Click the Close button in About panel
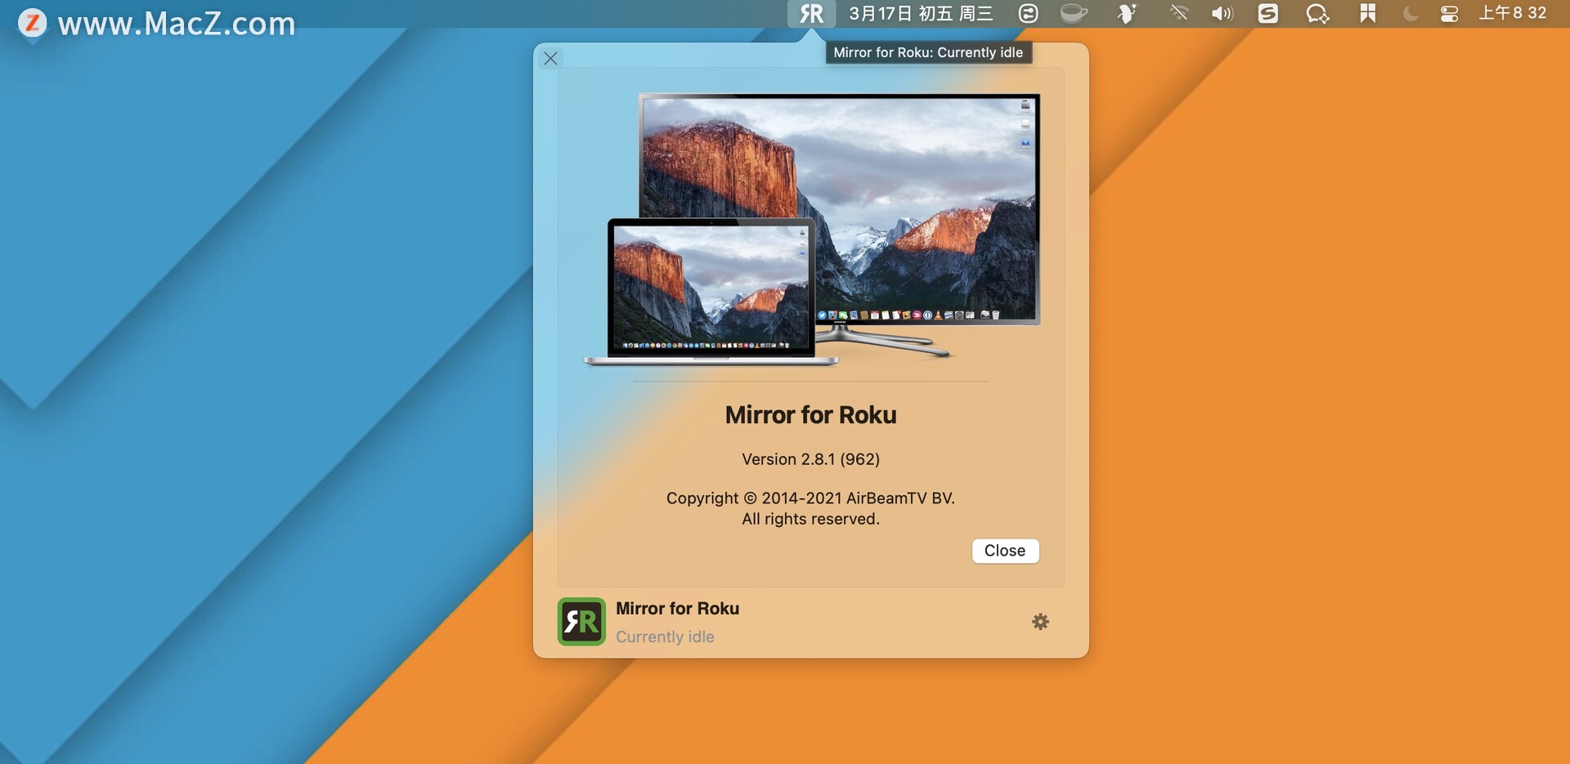The height and width of the screenshot is (764, 1570). [x=1005, y=551]
